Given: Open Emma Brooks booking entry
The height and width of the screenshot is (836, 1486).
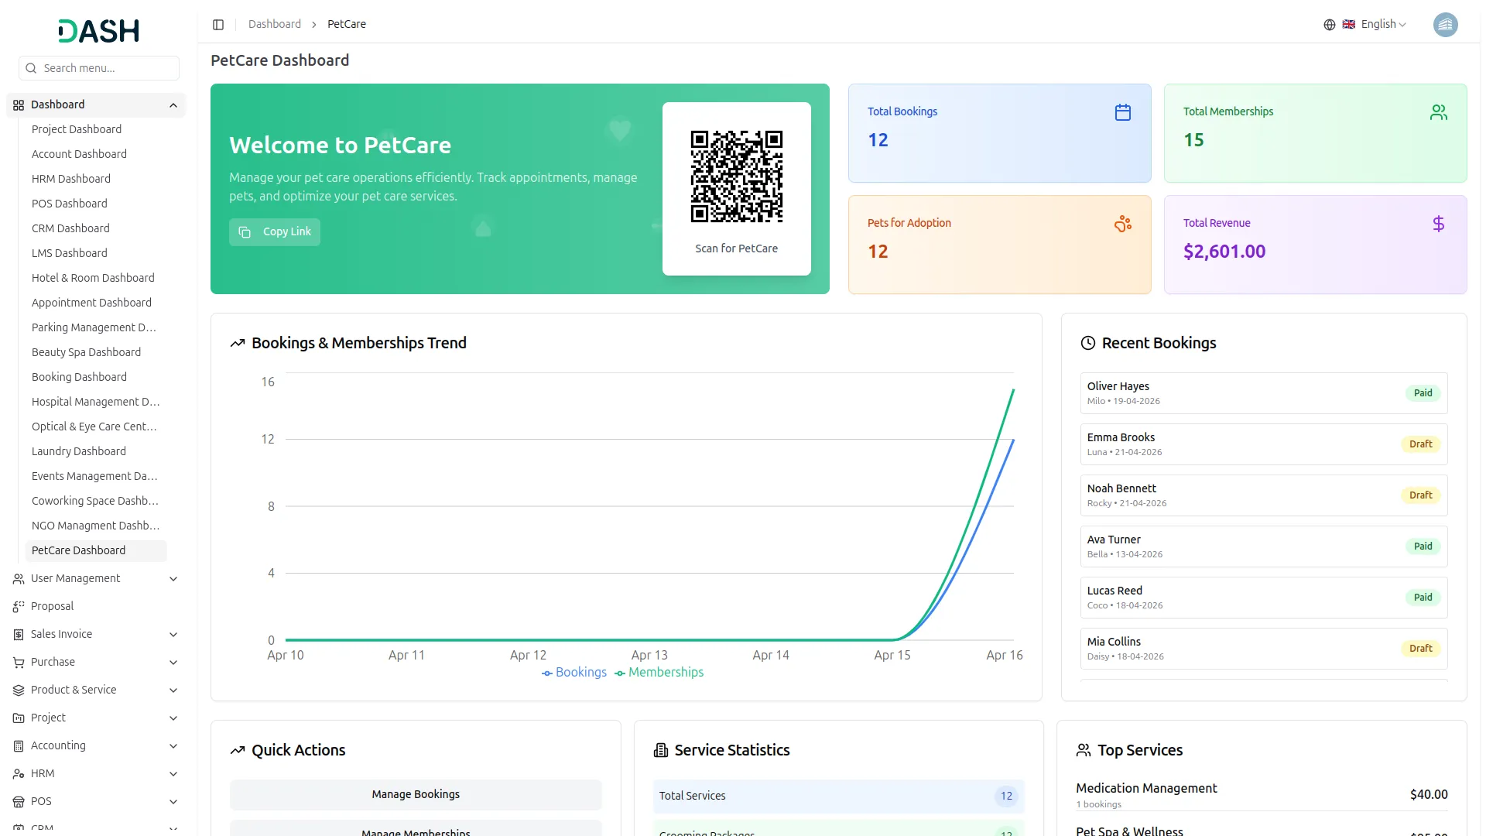Looking at the screenshot, I should coord(1263,444).
